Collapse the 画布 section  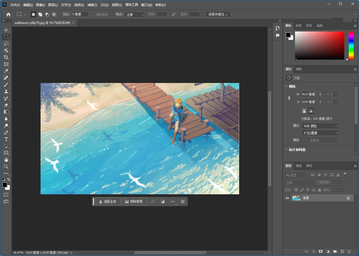click(286, 86)
